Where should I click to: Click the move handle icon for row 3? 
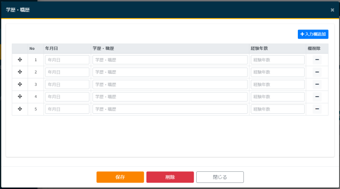click(20, 84)
